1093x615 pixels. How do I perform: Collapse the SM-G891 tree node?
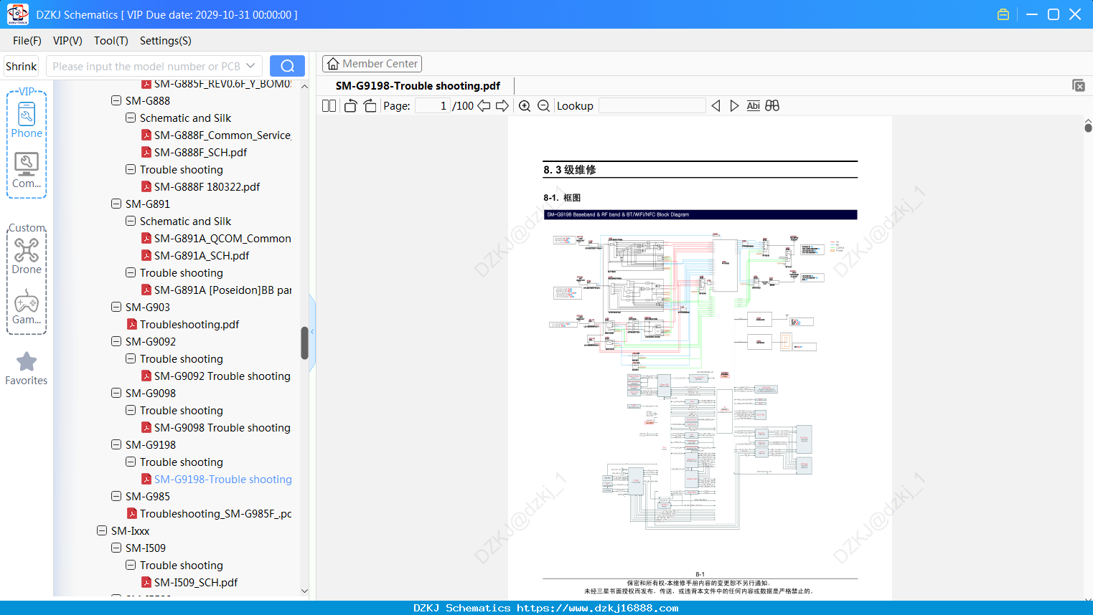[x=116, y=204]
